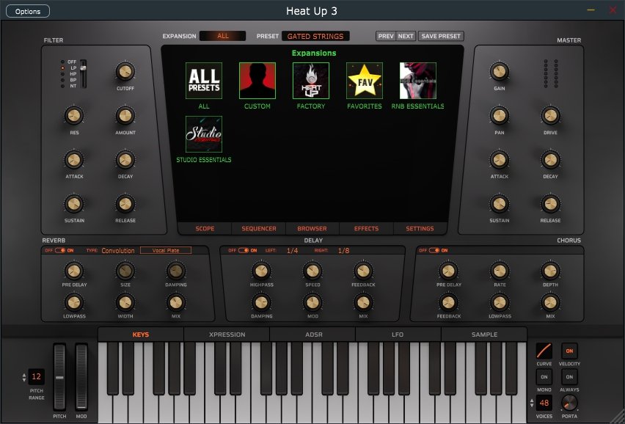Switch to the ADSR tab

point(312,335)
